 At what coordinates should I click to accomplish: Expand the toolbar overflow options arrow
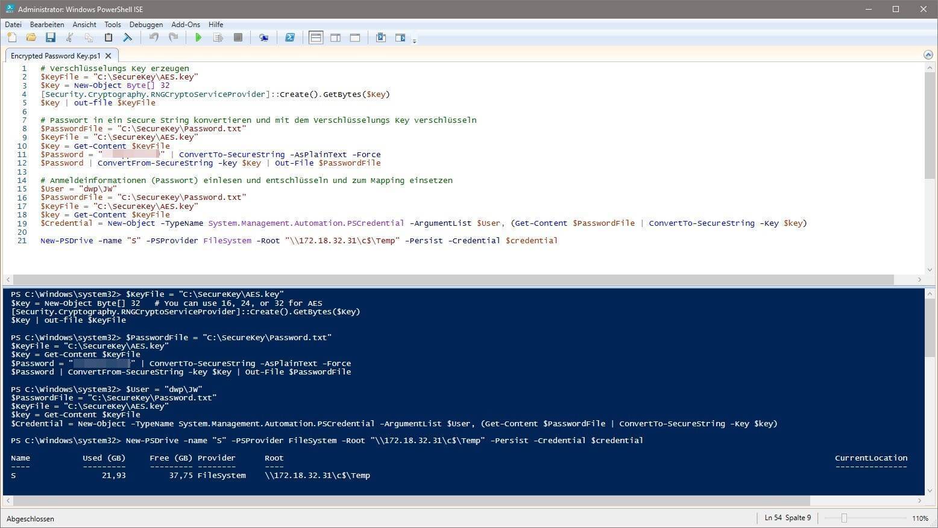click(414, 41)
